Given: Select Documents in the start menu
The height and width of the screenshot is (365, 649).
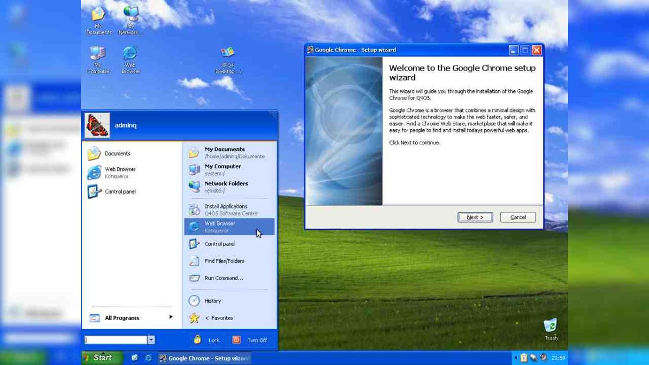Looking at the screenshot, I should [x=117, y=154].
